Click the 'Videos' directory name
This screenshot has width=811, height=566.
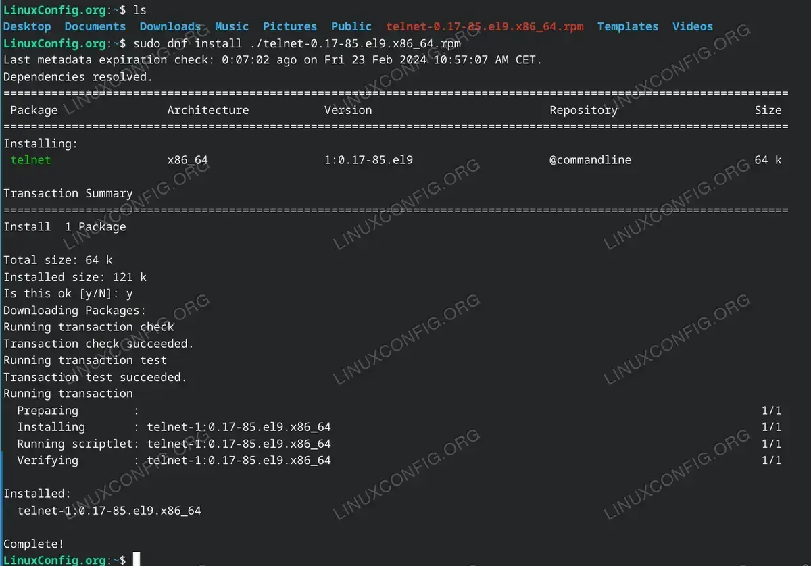pyautogui.click(x=693, y=26)
